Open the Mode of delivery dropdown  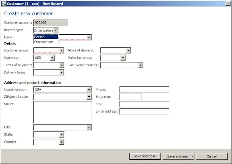128,51
